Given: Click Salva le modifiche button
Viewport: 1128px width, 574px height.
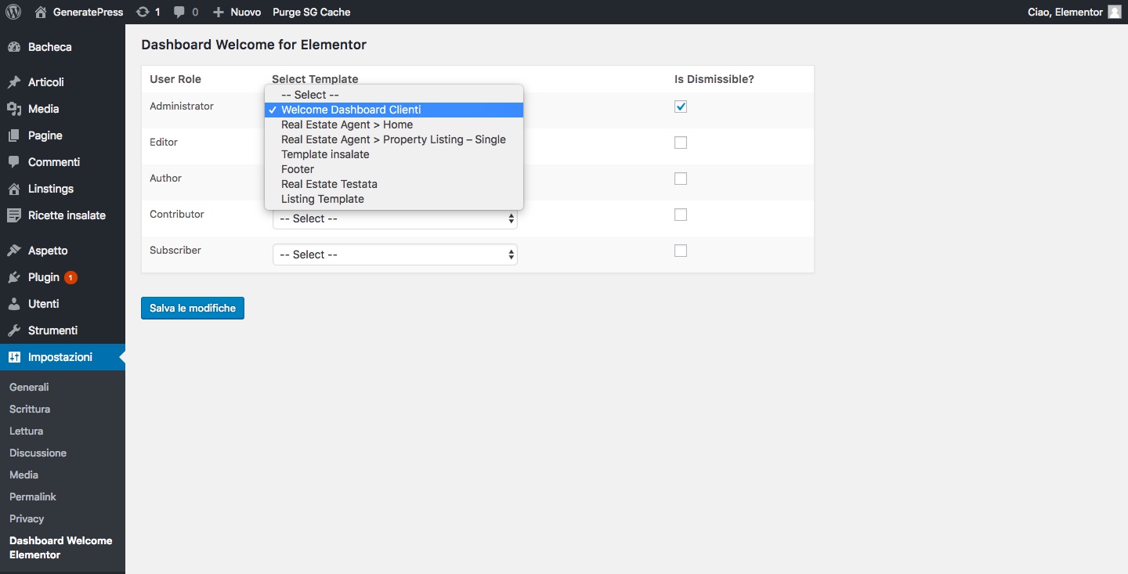Looking at the screenshot, I should (193, 309).
